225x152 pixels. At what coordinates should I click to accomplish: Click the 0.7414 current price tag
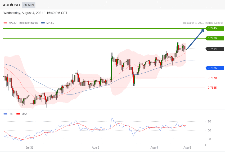(x=215, y=49)
